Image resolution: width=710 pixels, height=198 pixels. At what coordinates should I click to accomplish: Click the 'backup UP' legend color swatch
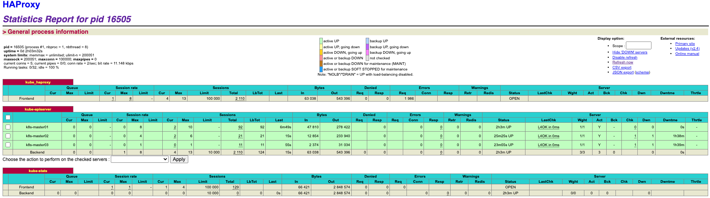click(x=367, y=41)
